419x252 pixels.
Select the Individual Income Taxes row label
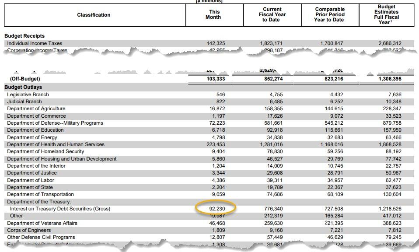[35, 43]
